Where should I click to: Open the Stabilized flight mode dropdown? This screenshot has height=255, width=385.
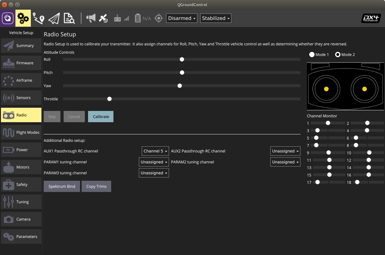[216, 18]
